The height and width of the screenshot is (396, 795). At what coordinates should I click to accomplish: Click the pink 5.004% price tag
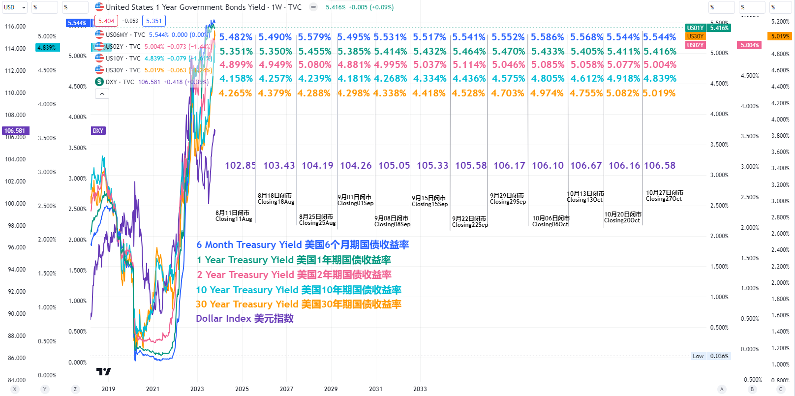tap(749, 45)
